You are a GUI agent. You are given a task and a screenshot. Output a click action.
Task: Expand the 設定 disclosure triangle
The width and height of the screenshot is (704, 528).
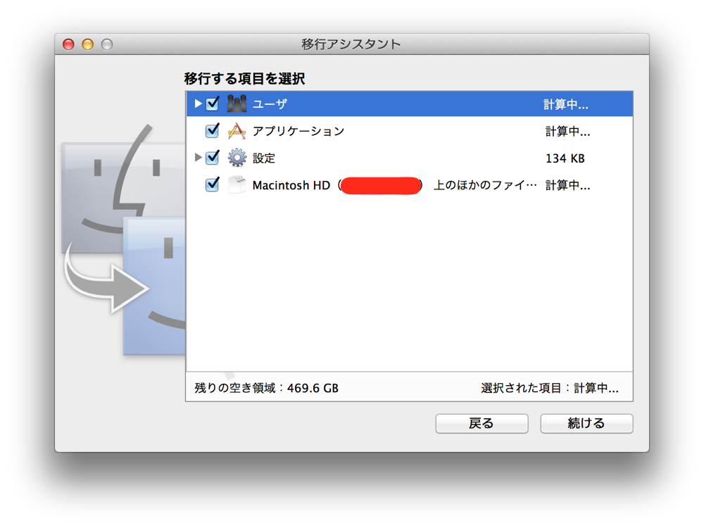pyautogui.click(x=198, y=158)
